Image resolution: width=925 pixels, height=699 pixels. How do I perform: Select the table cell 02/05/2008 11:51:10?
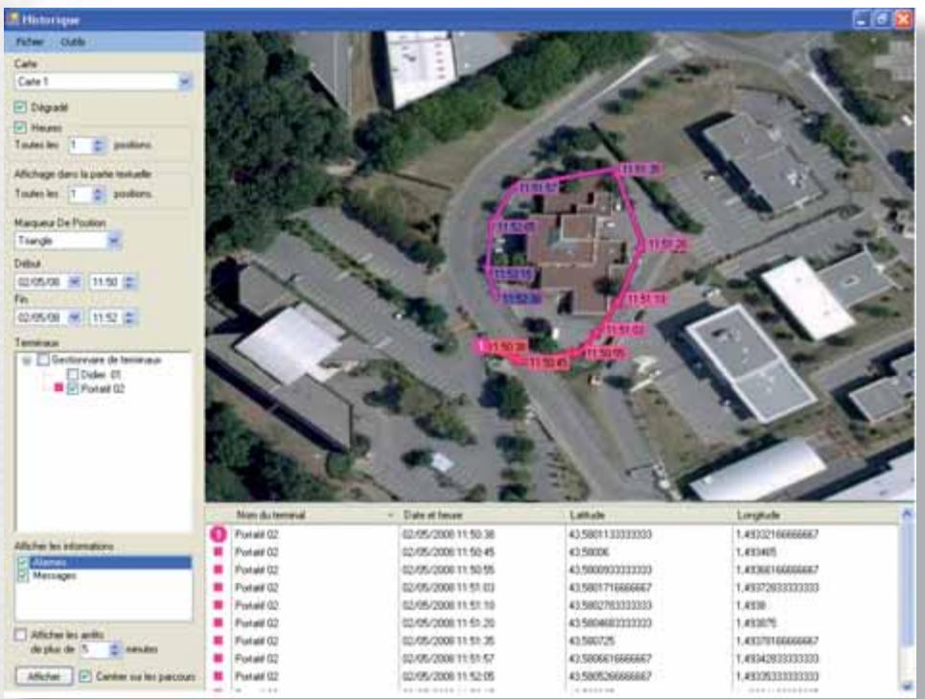pyautogui.click(x=449, y=605)
